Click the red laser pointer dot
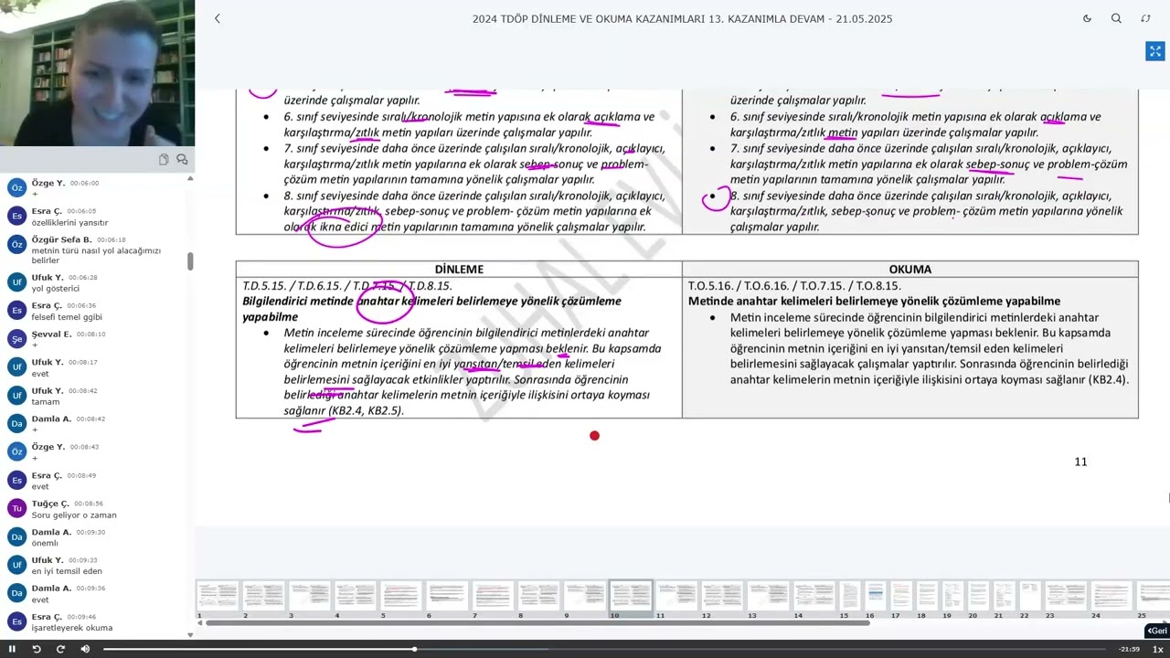 pos(594,436)
